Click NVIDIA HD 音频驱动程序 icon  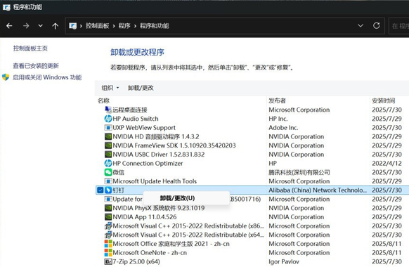[x=108, y=136]
